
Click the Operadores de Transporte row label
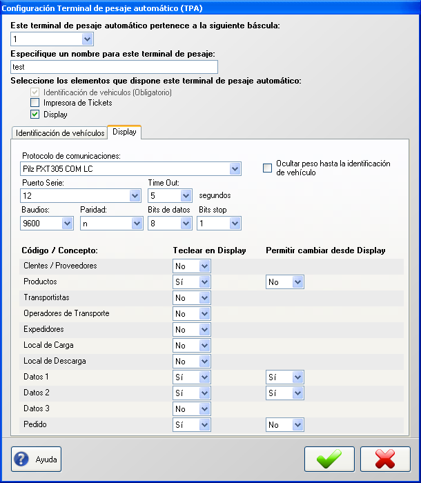(x=66, y=313)
